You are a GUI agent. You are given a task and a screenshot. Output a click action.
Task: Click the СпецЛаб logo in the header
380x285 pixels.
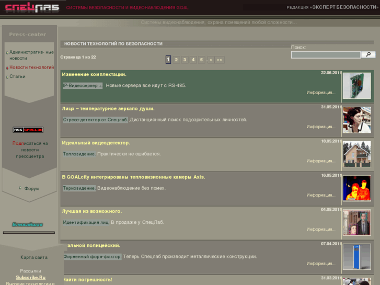click(x=32, y=7)
